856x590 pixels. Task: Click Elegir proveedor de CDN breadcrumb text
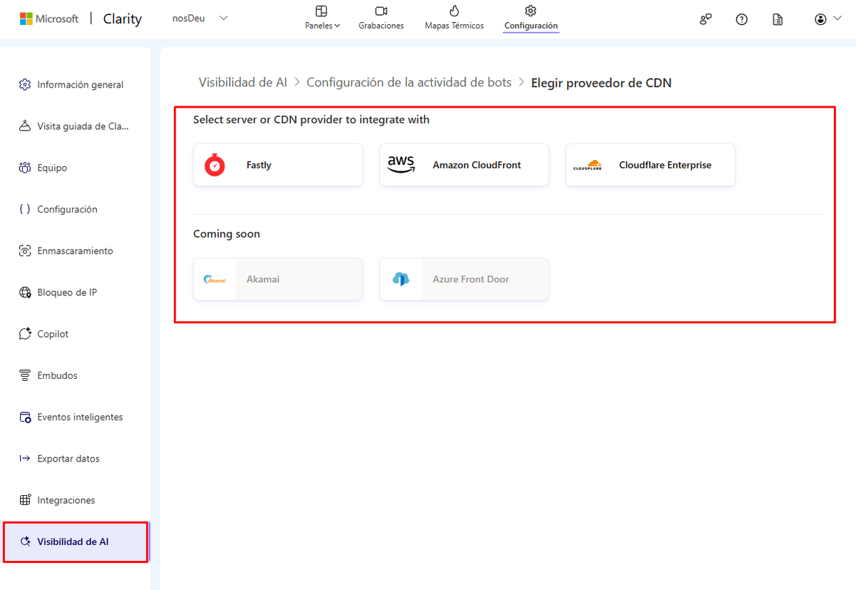tap(601, 83)
